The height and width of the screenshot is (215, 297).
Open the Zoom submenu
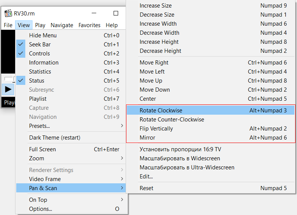point(37,158)
